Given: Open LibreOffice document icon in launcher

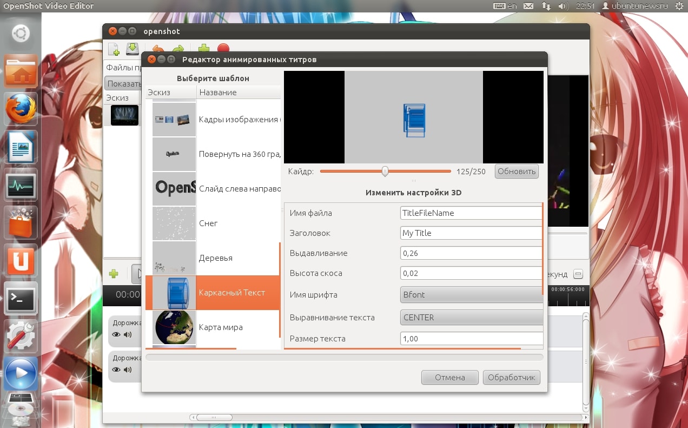Looking at the screenshot, I should [21, 147].
